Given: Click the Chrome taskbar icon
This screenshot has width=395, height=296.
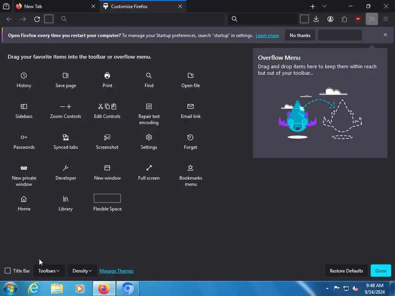Looking at the screenshot, I should pyautogui.click(x=127, y=288).
